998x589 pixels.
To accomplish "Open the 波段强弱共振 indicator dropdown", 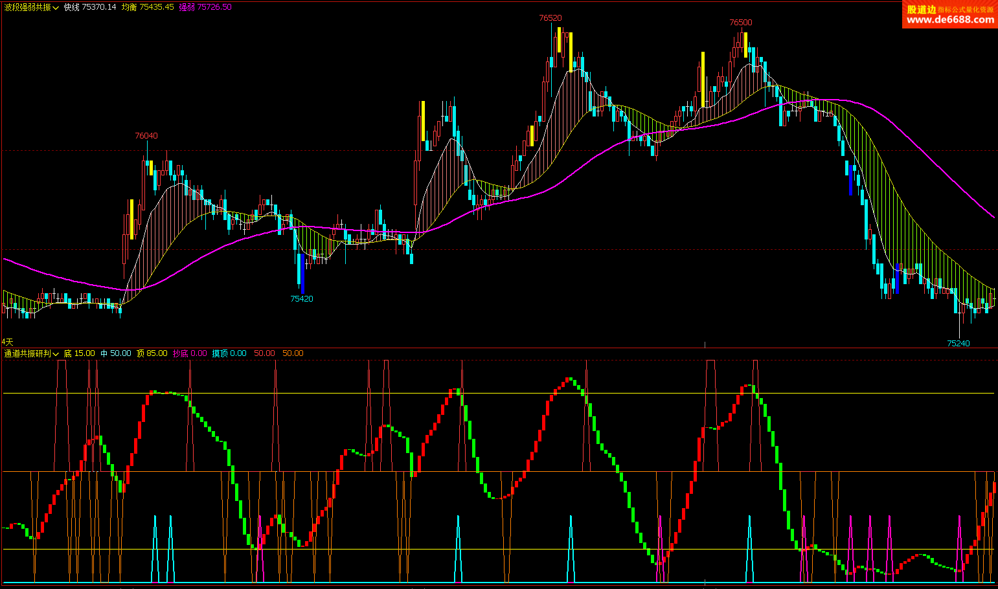I will pos(56,8).
